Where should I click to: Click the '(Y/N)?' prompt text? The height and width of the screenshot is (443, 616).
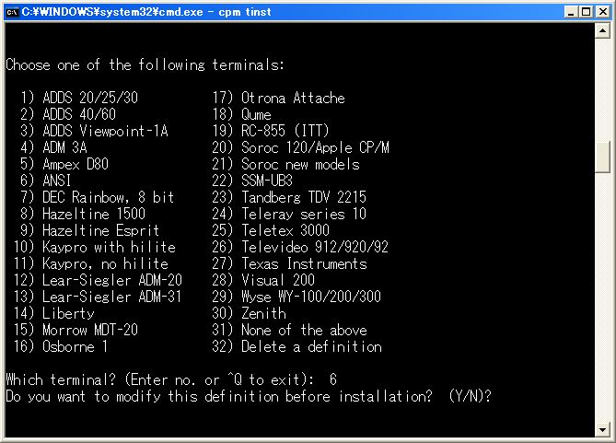[470, 396]
